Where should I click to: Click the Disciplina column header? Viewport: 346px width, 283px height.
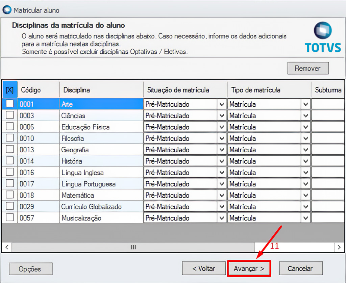pos(101,90)
